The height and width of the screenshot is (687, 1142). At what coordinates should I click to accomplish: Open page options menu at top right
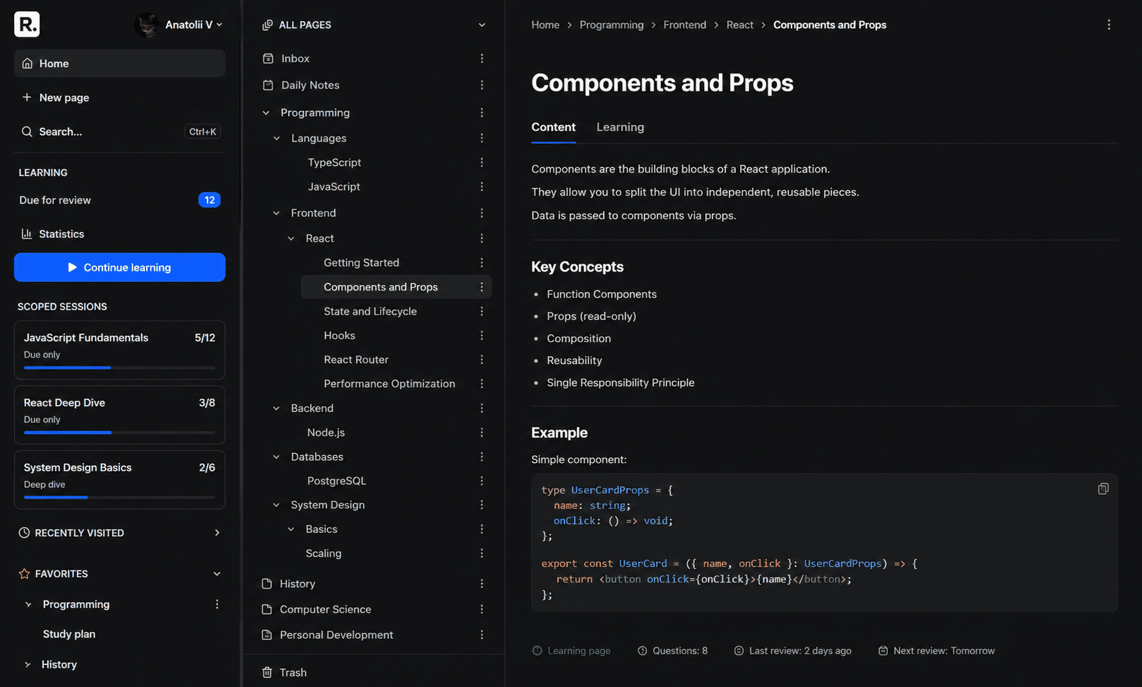[1109, 25]
